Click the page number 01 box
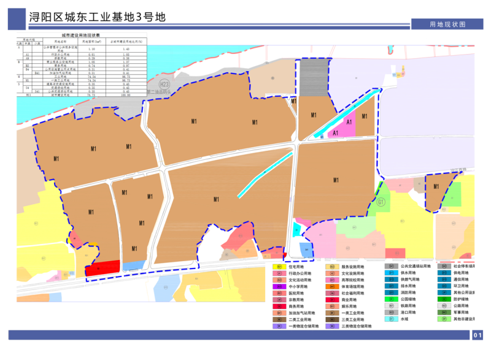491x347 pixels. pos(479,335)
